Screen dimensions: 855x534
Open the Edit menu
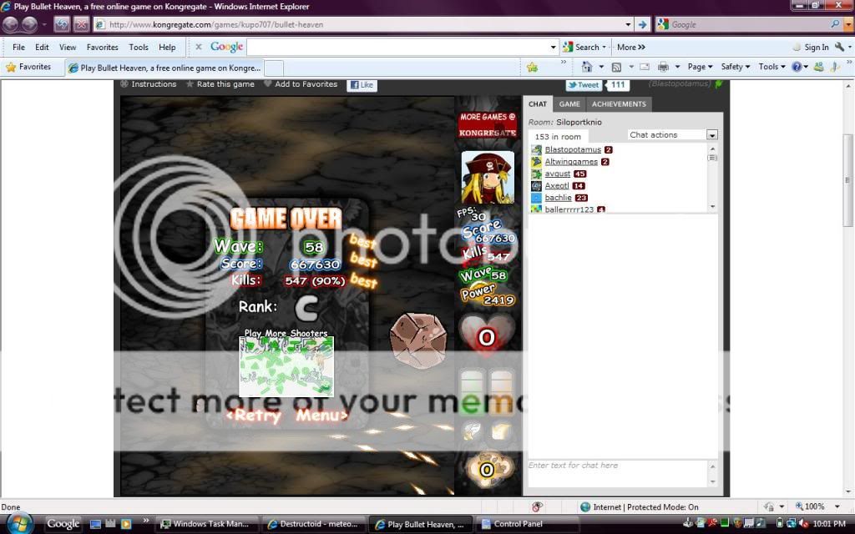click(42, 47)
